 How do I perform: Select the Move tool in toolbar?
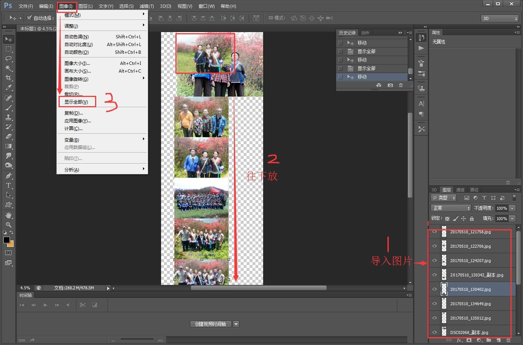click(8, 39)
